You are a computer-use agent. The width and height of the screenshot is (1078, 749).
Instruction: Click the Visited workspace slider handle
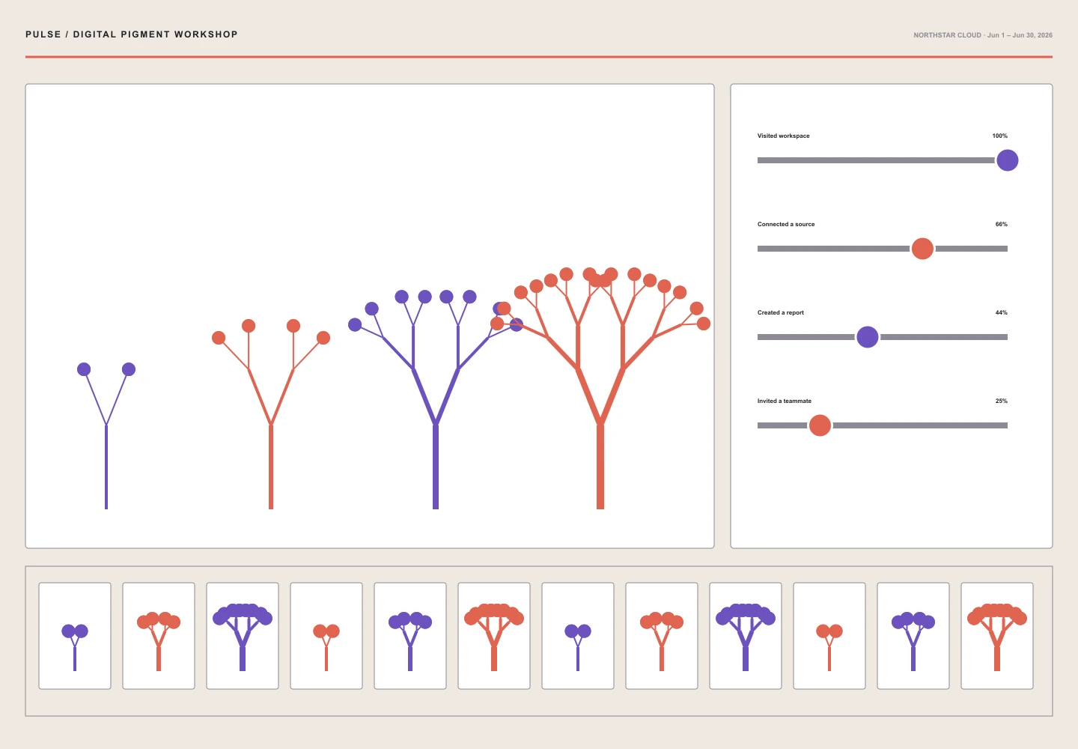tap(1007, 160)
